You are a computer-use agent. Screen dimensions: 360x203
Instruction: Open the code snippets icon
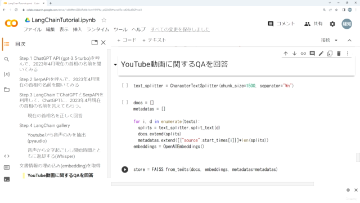pos(7,156)
